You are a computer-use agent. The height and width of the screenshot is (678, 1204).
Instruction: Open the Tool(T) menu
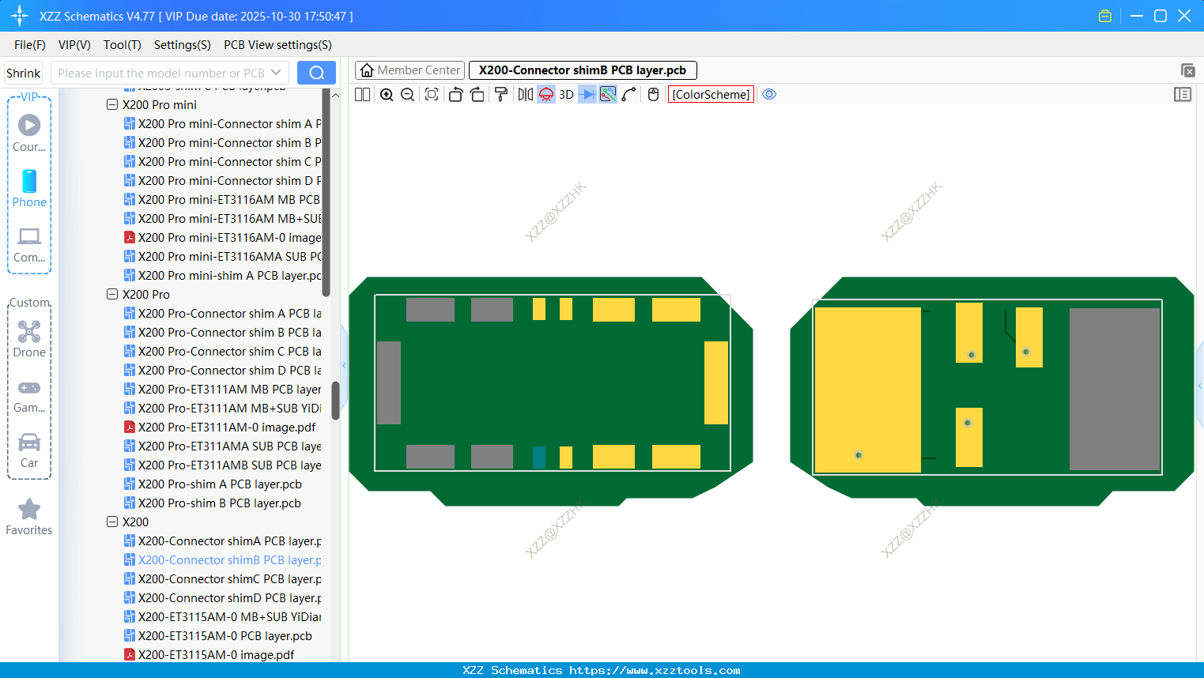(x=122, y=45)
